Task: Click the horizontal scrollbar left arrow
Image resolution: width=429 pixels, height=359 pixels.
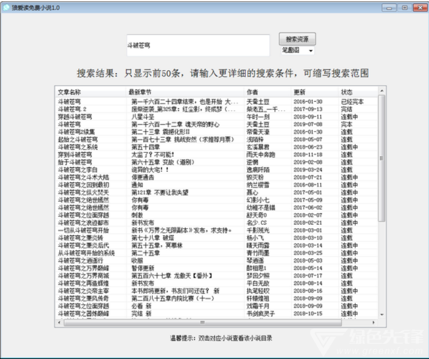Action: 60,323
